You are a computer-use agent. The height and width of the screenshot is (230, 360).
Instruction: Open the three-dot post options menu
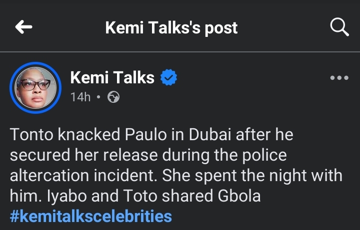(x=339, y=78)
